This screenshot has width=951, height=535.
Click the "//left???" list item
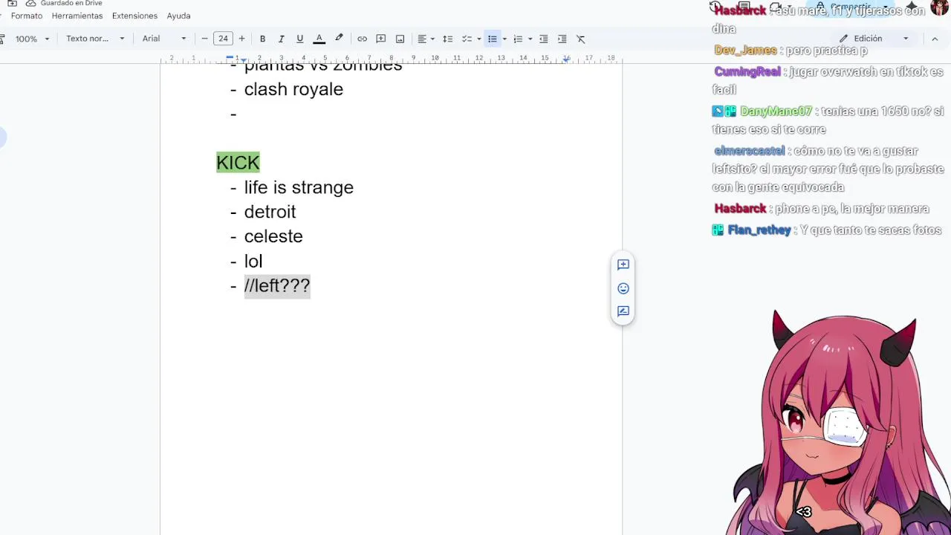[x=277, y=286]
